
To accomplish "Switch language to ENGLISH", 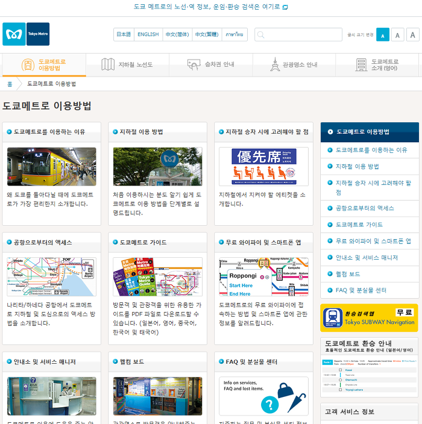I will [x=148, y=34].
